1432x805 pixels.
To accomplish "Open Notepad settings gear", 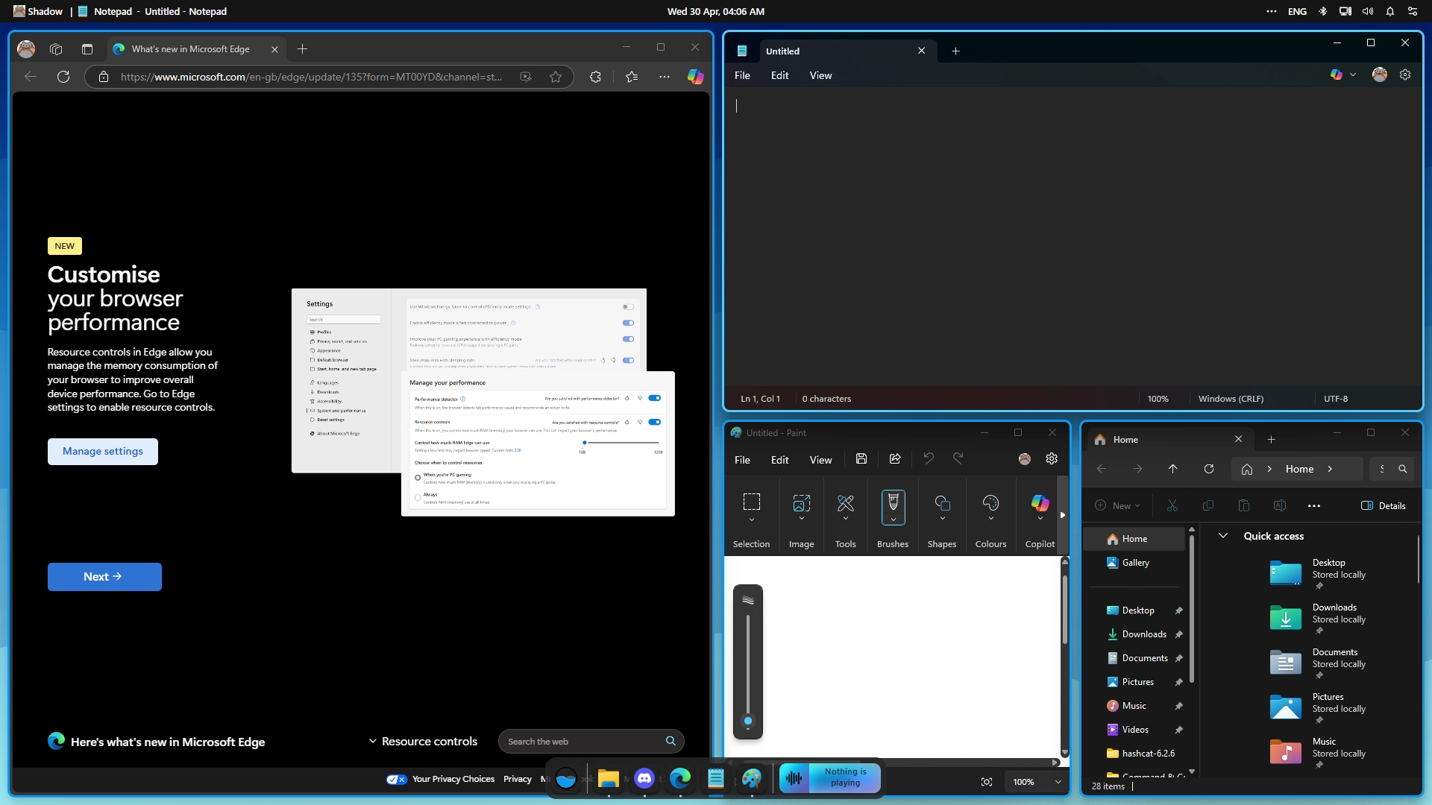I will 1405,75.
